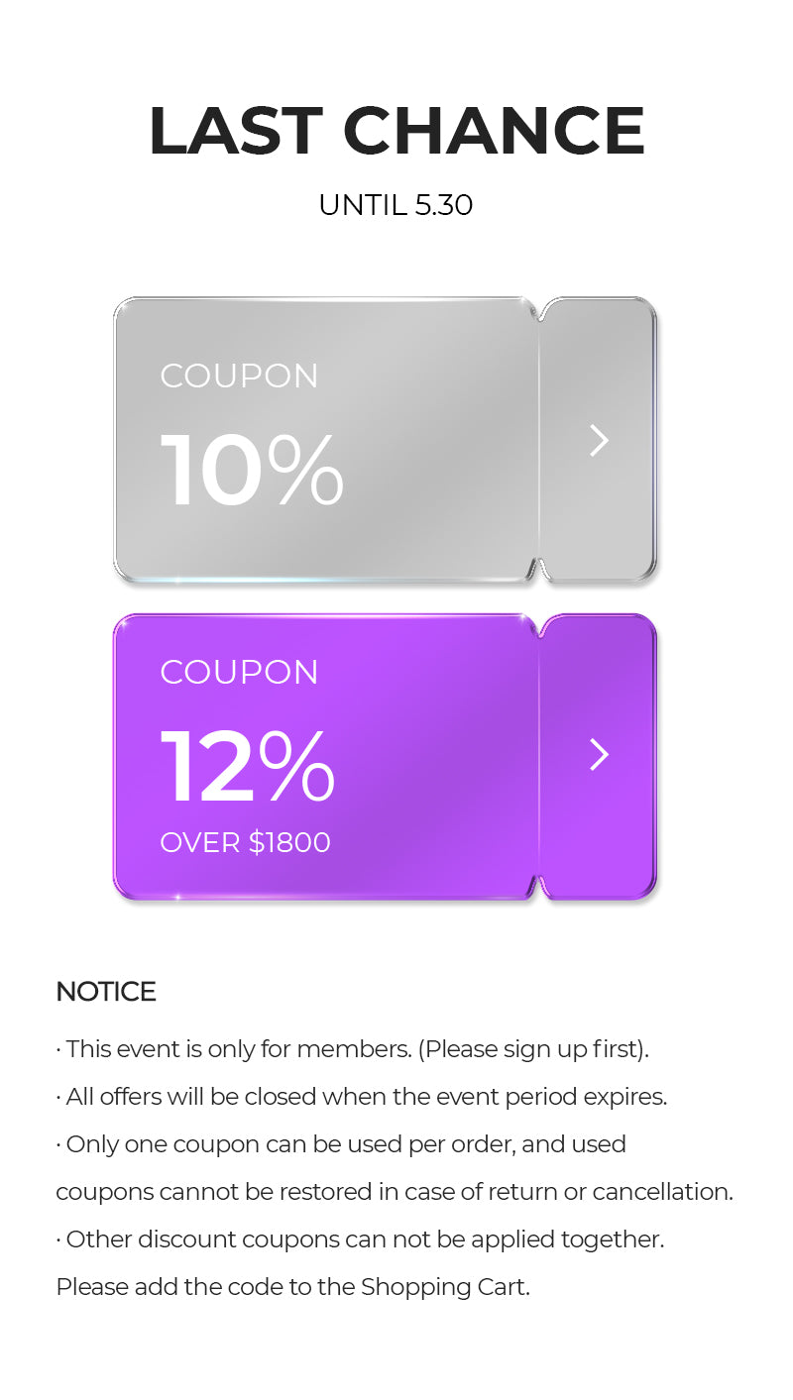Click the UNTIL 5.30 deadline text
793x1400 pixels.
[396, 205]
